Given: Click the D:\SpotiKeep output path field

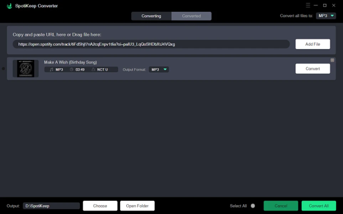Looking at the screenshot, I should click(x=51, y=206).
